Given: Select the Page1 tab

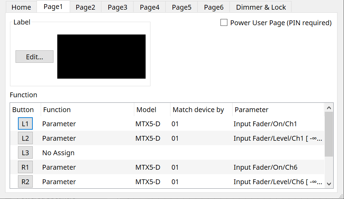Looking at the screenshot, I should pos(53,7).
